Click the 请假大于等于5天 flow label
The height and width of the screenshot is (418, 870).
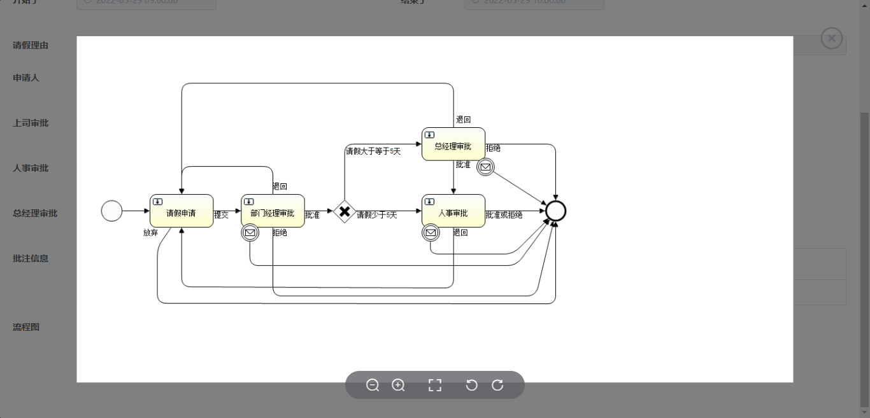click(373, 151)
